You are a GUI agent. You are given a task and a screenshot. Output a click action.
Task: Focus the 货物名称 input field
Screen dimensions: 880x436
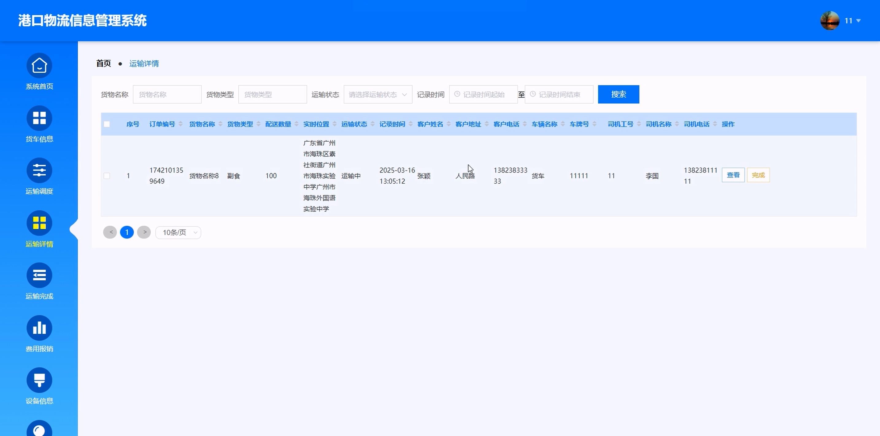tap(167, 94)
